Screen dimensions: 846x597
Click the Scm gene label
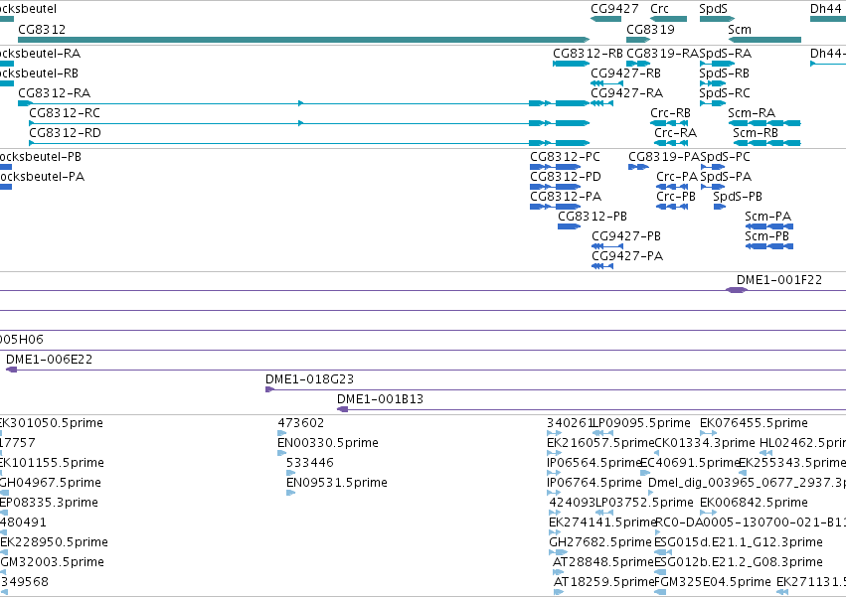(x=740, y=29)
